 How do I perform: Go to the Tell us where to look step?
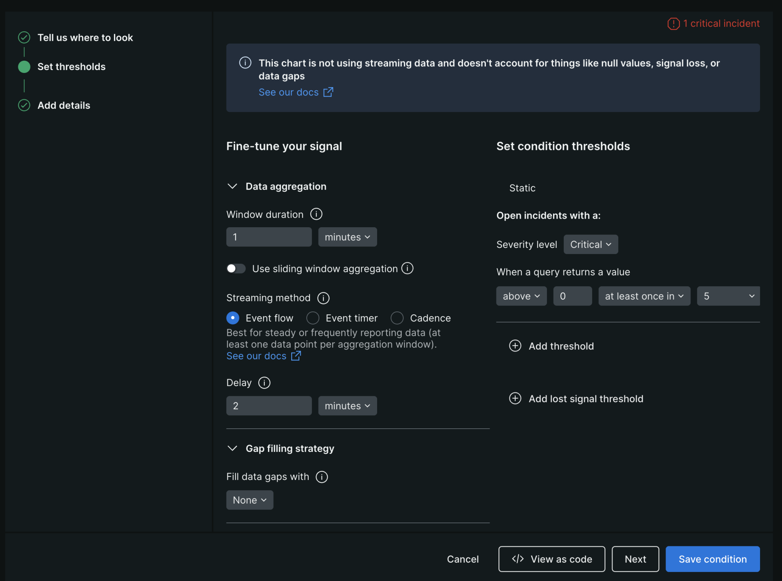click(85, 37)
